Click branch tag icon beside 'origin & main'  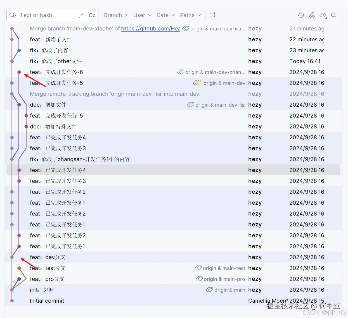[209, 290]
